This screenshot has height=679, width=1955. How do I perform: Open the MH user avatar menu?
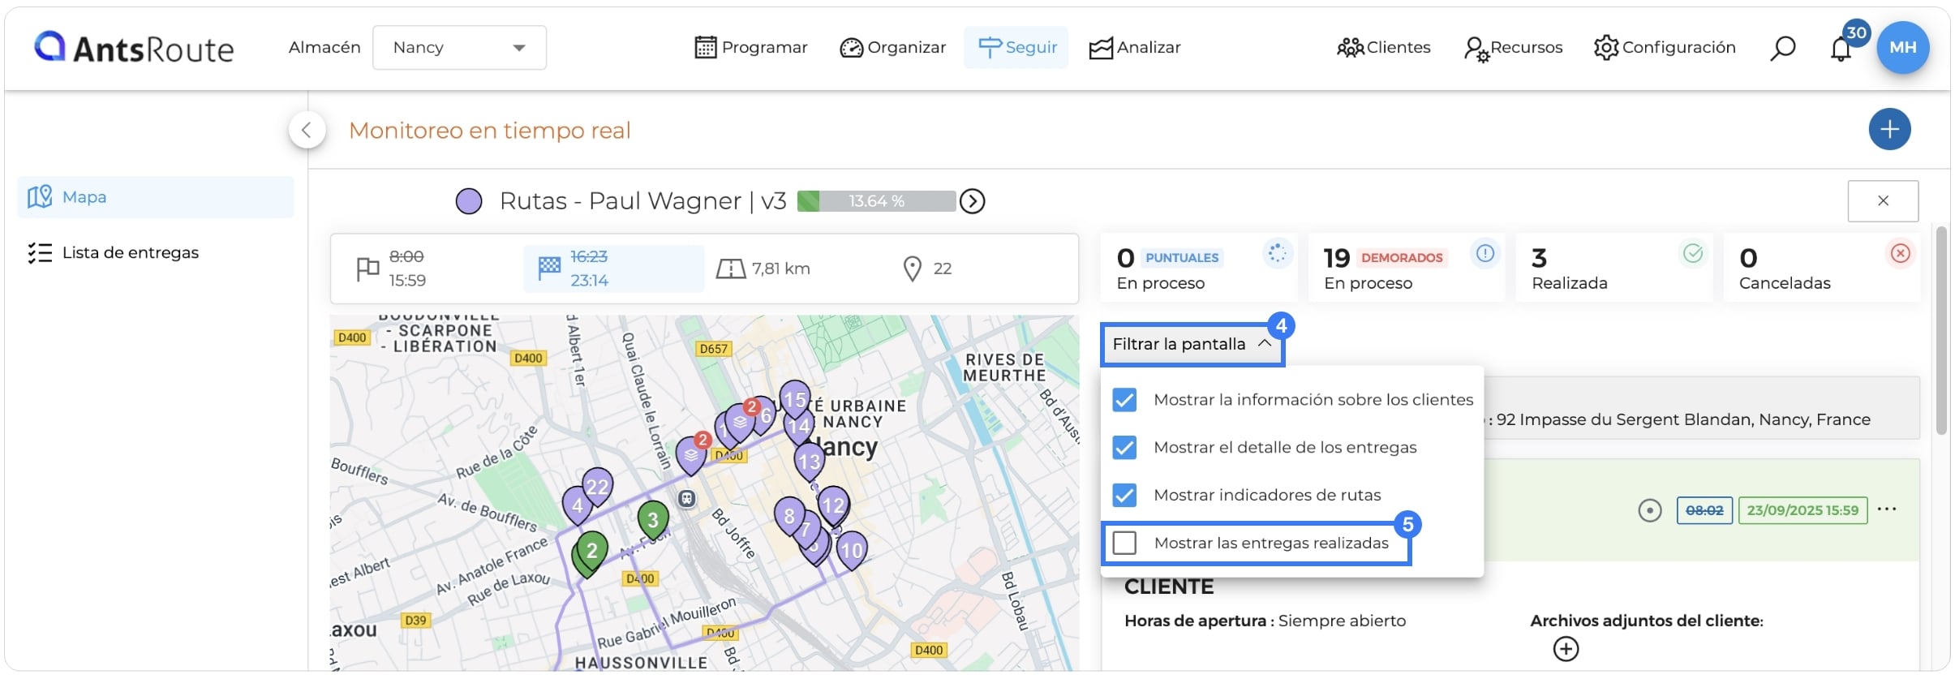1903,48
